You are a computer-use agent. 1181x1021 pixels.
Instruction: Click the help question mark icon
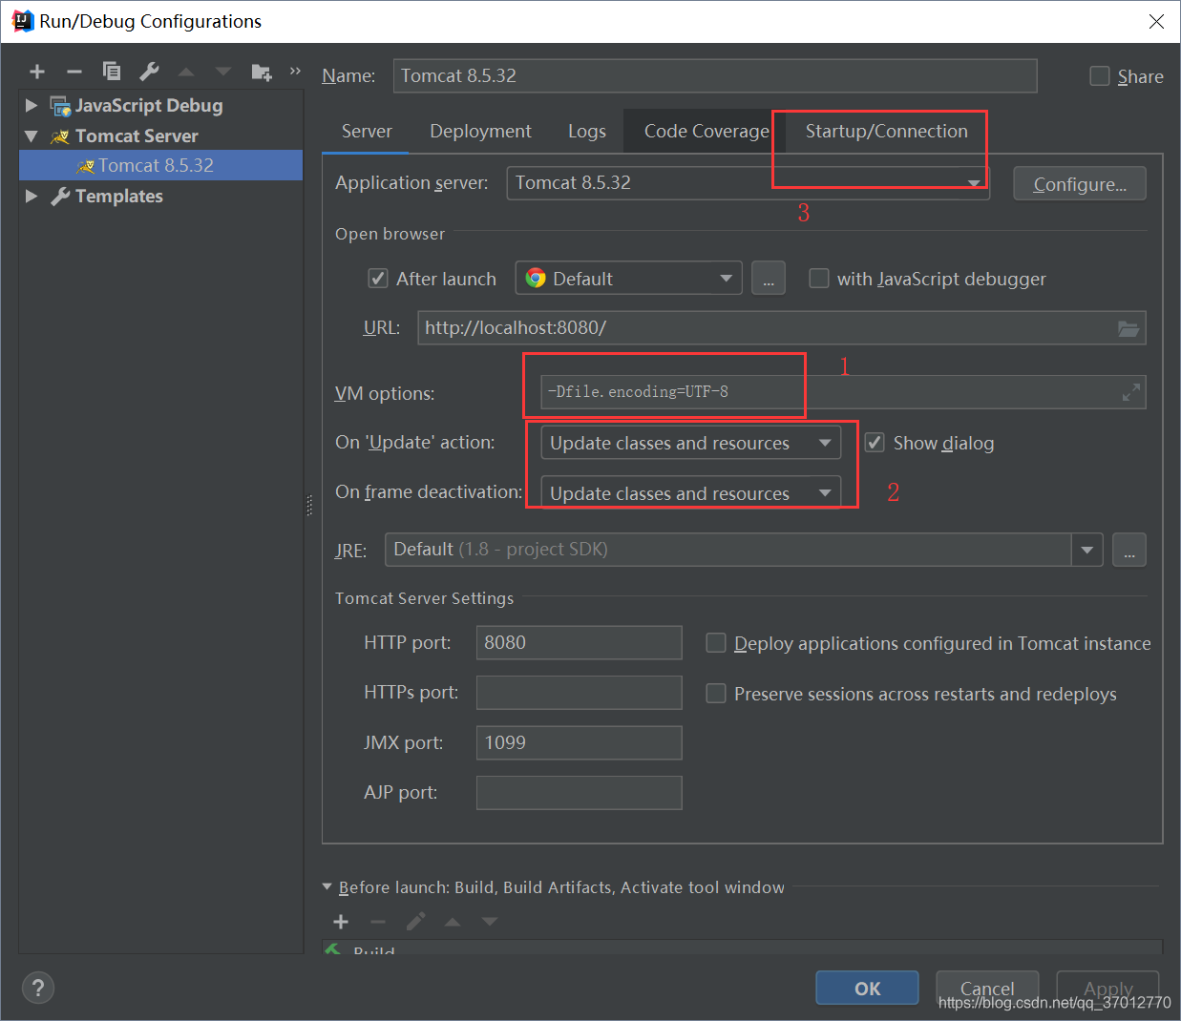38,988
